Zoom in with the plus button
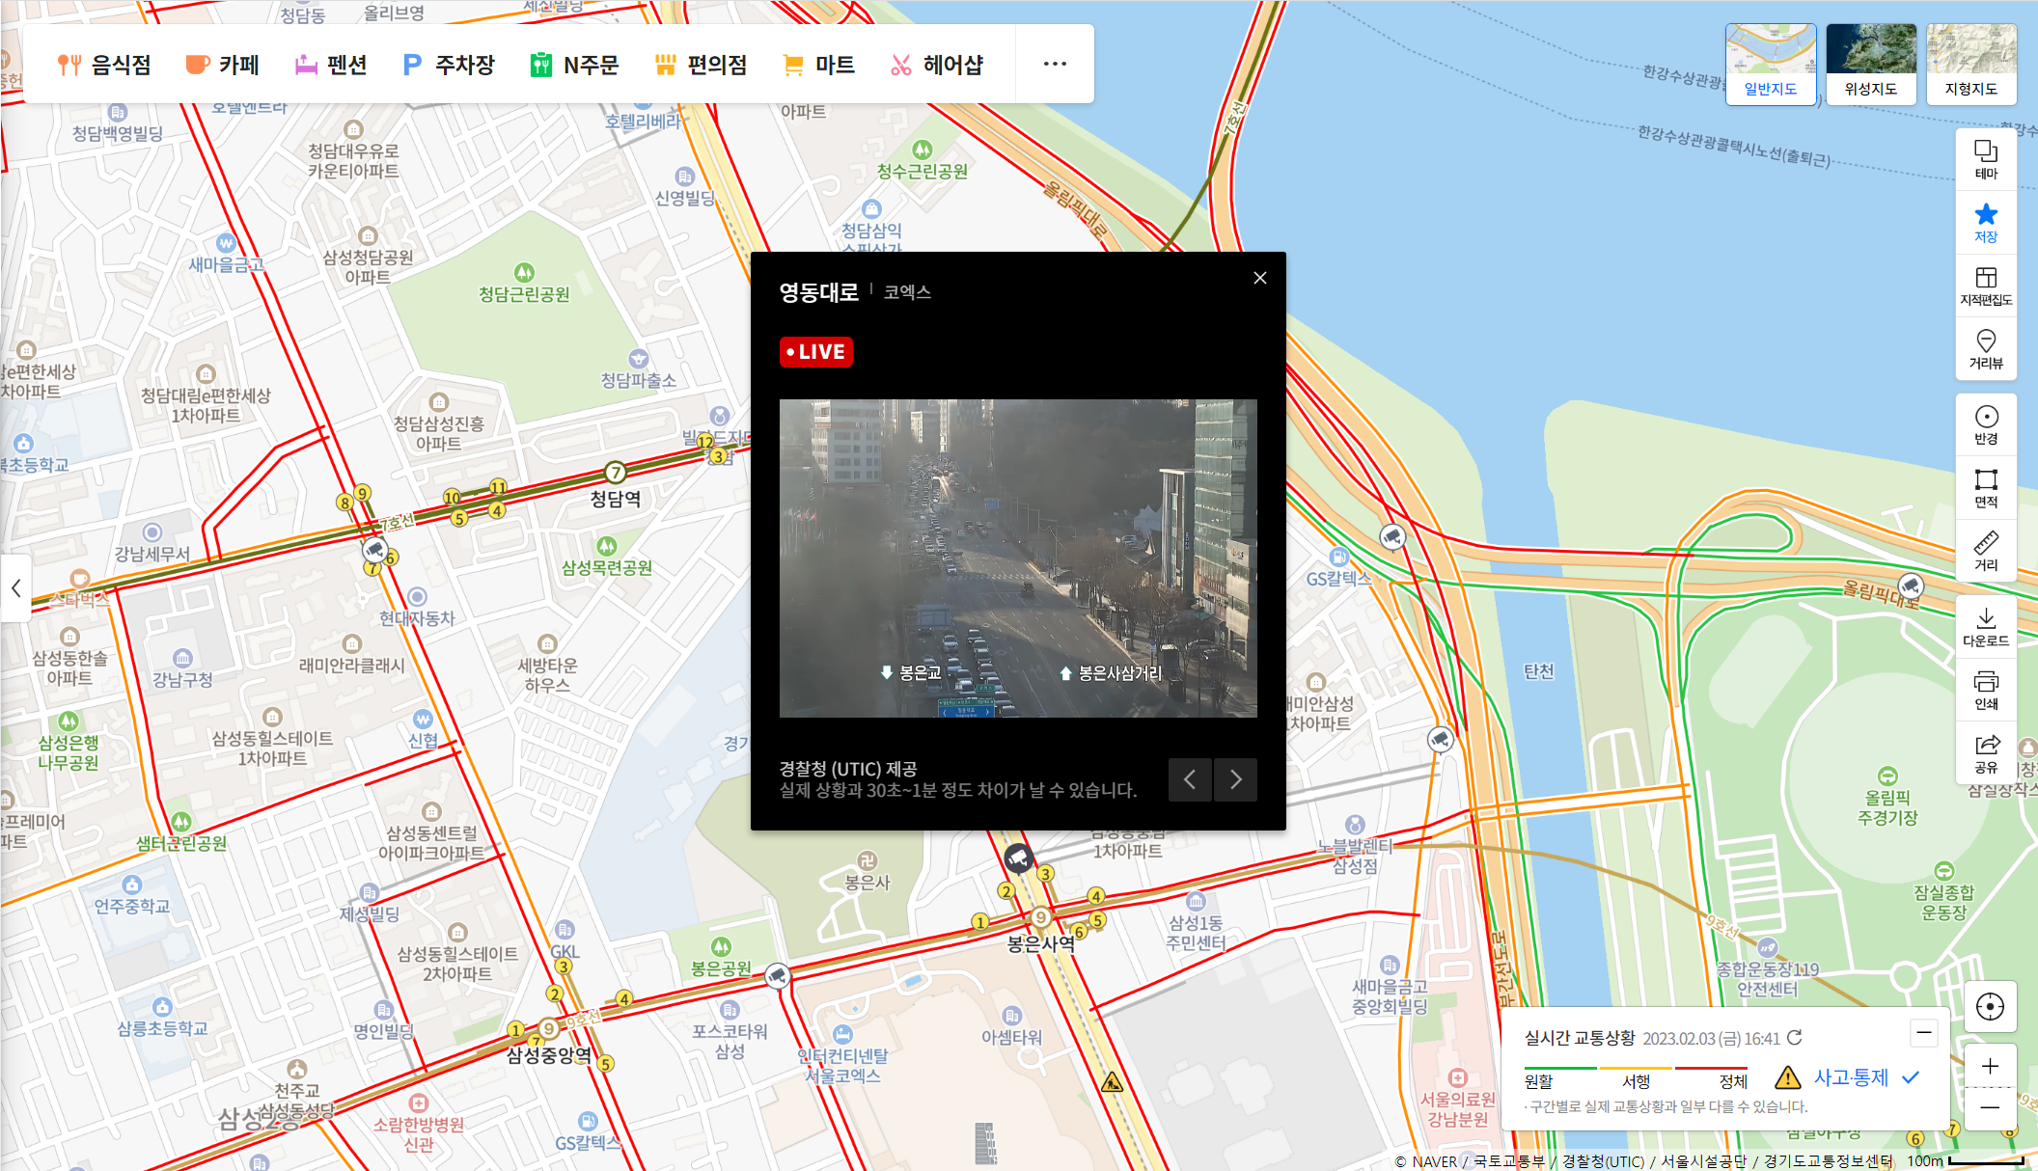The image size is (2038, 1171). [x=1989, y=1066]
